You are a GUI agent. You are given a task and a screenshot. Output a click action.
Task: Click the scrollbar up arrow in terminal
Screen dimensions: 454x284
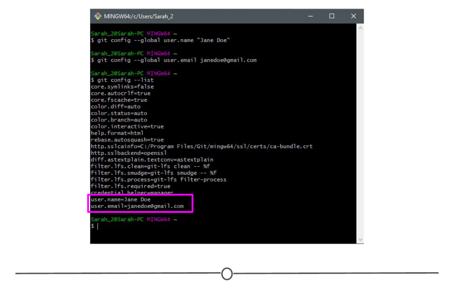click(x=360, y=28)
